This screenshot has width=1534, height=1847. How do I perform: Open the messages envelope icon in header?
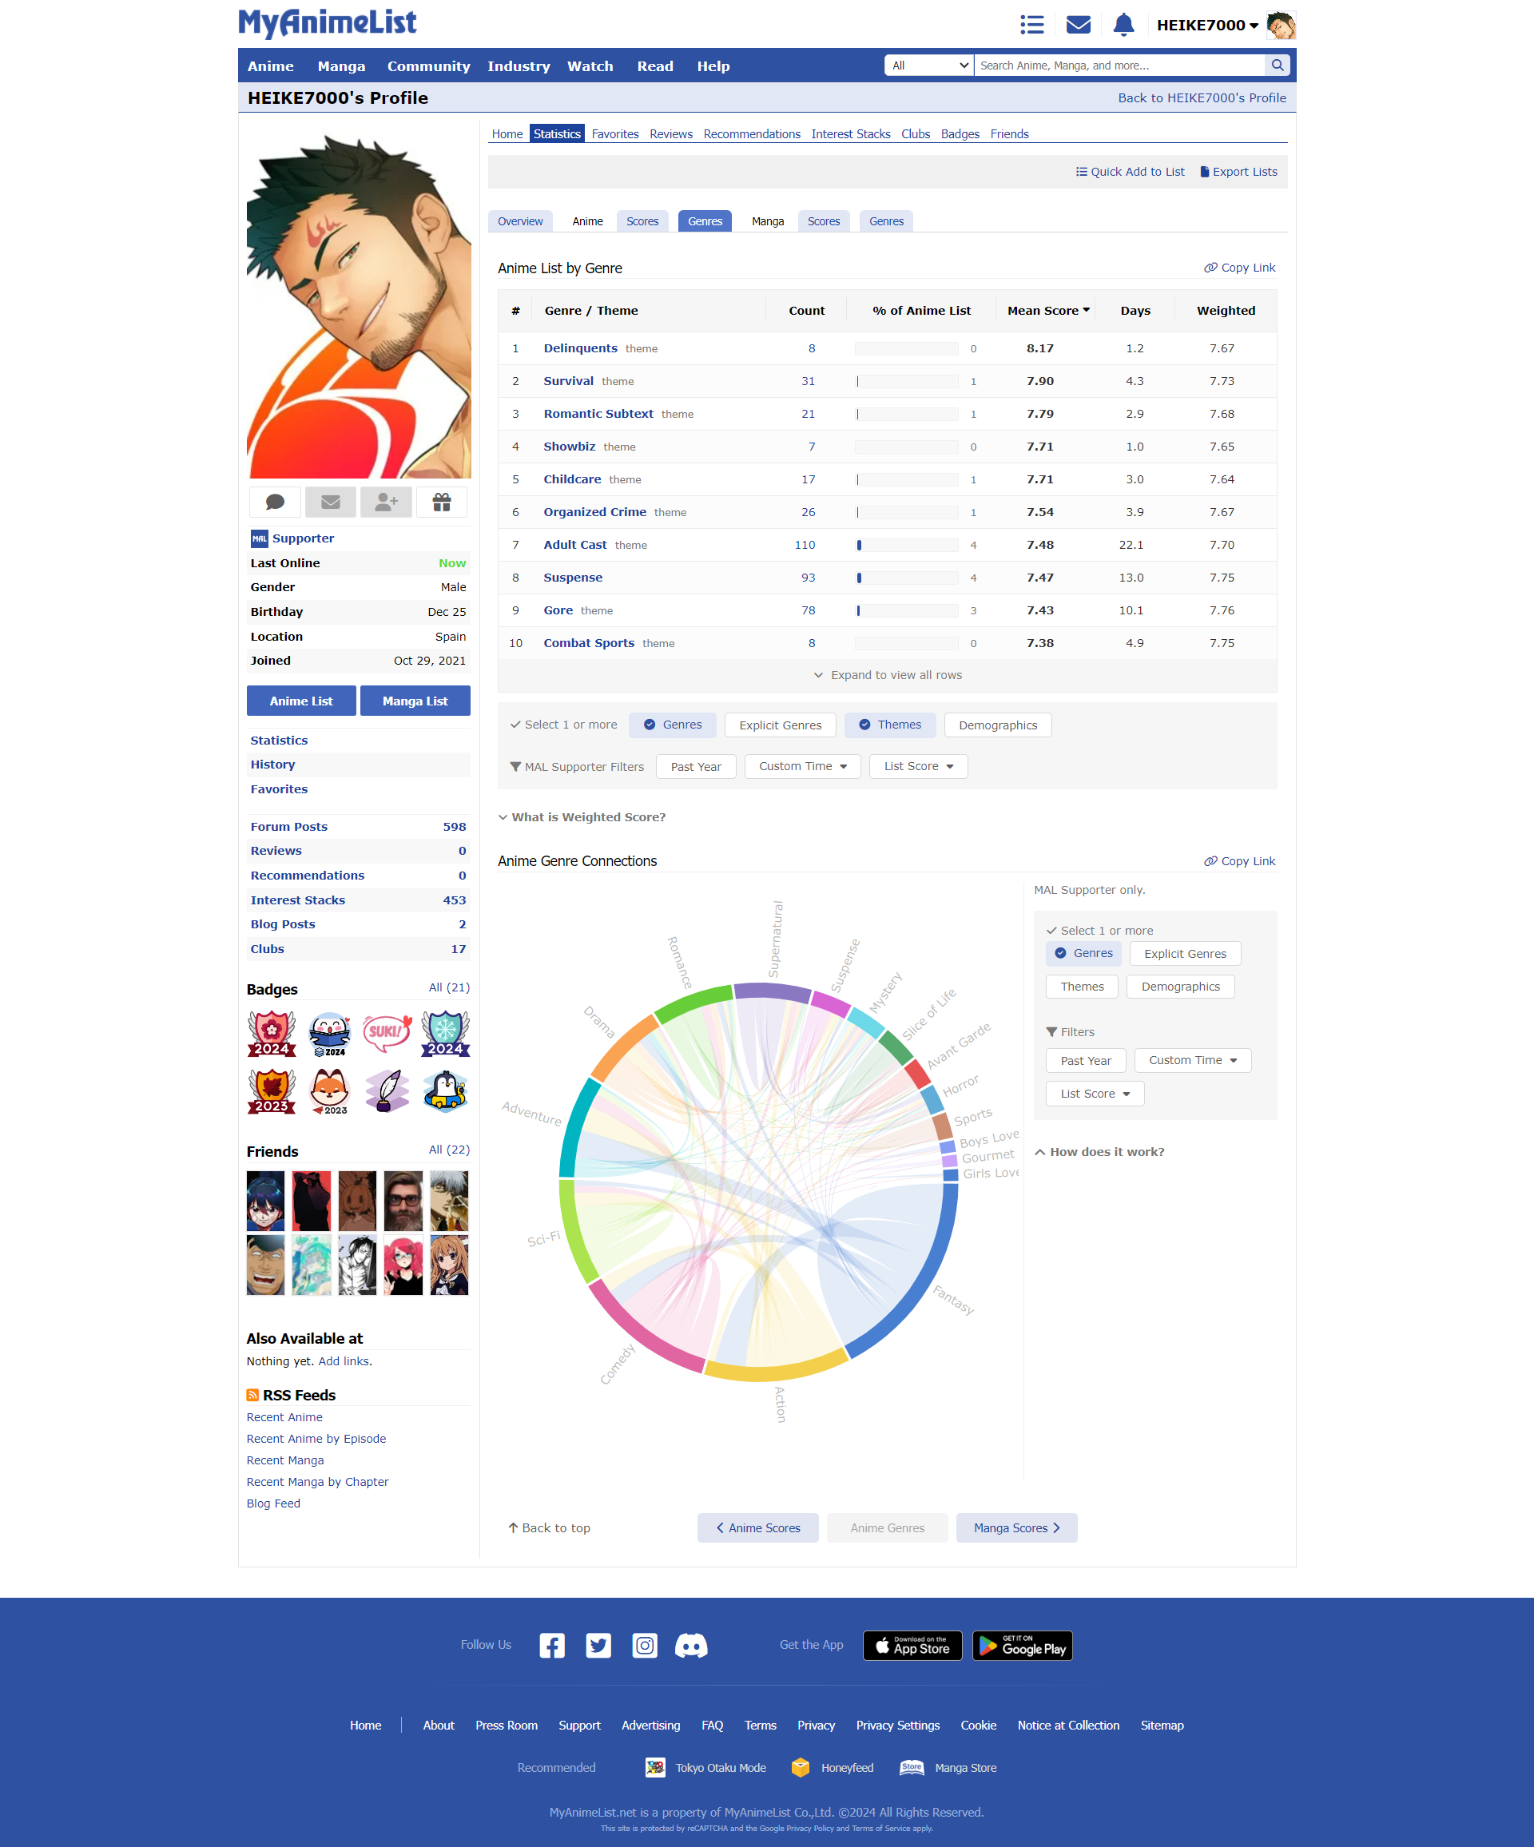click(1079, 25)
